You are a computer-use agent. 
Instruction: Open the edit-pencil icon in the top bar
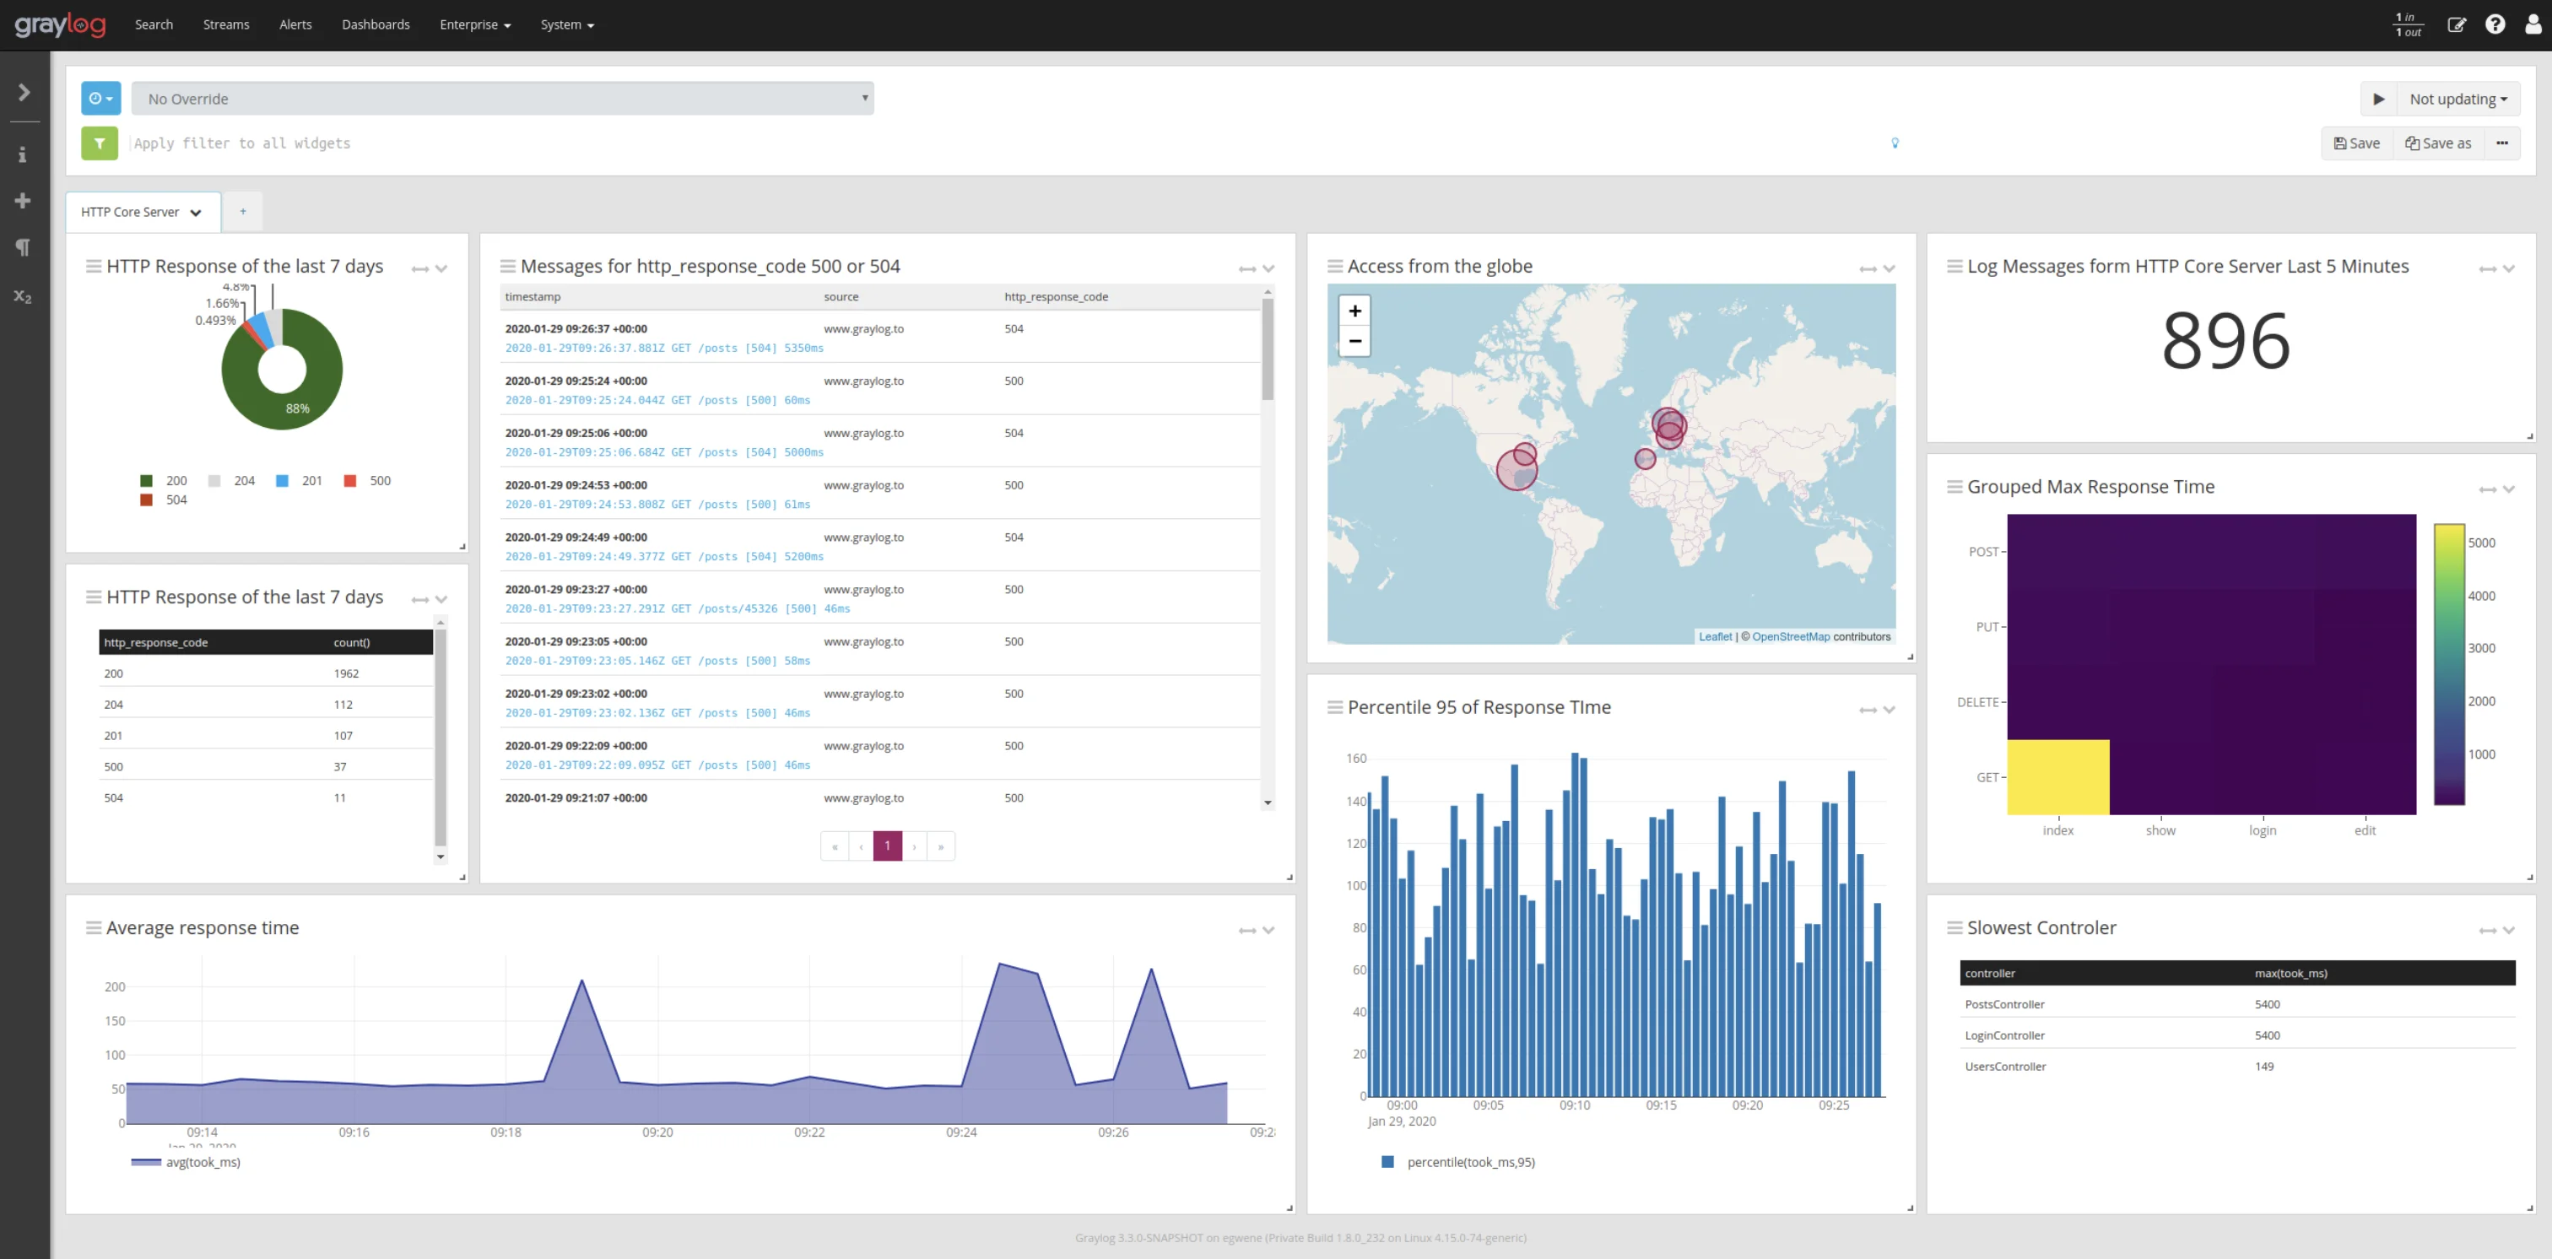(2457, 24)
